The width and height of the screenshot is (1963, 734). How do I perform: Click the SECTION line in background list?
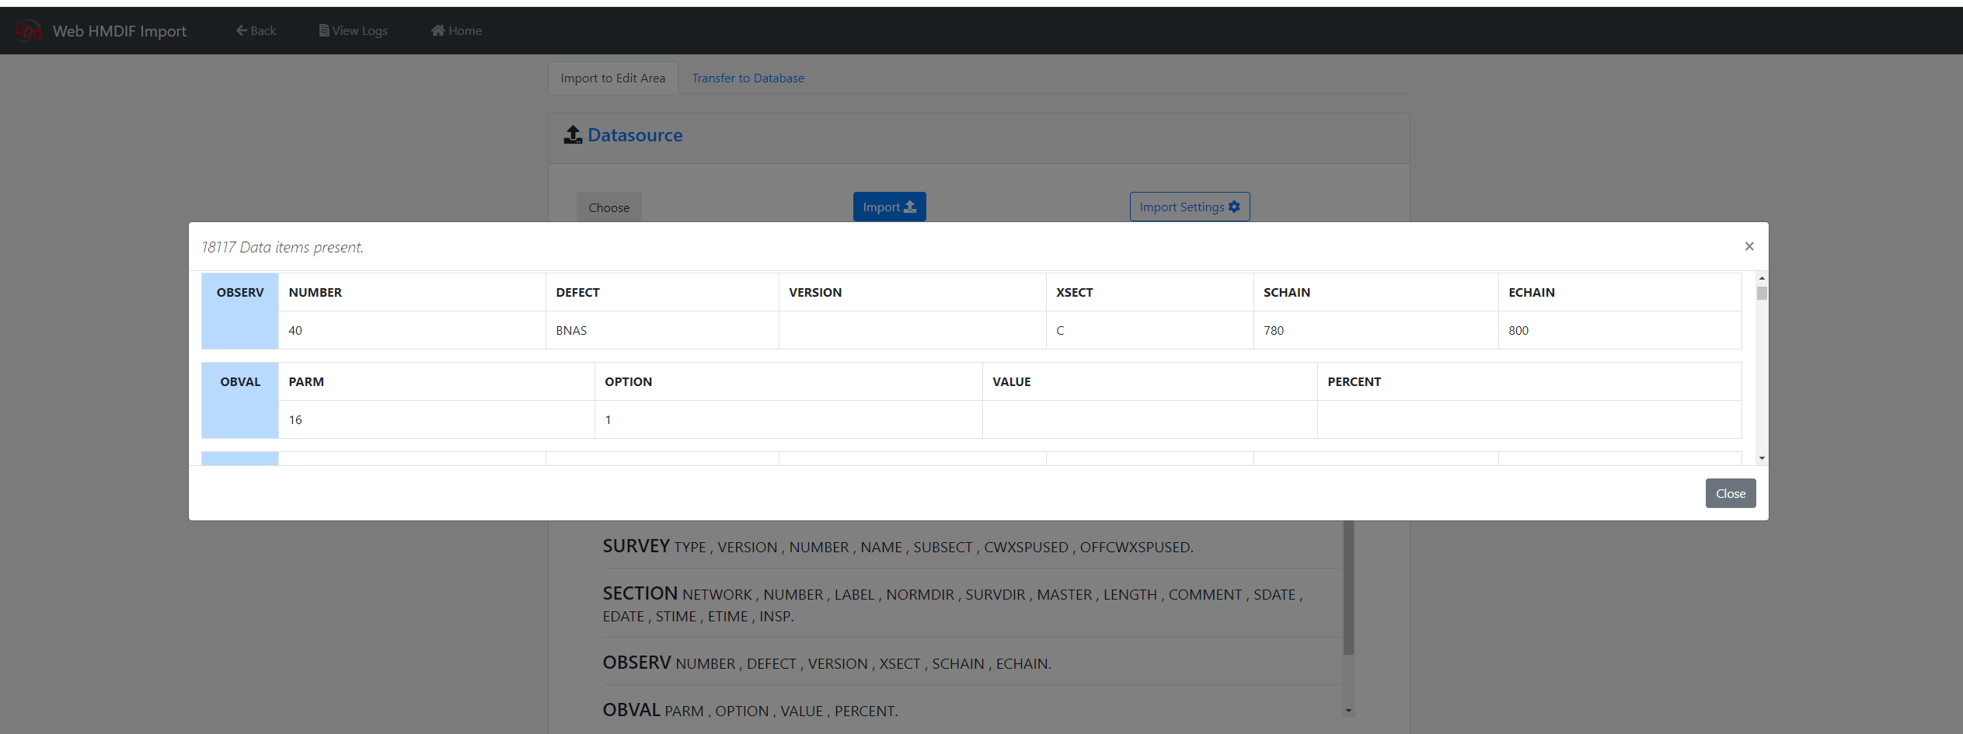point(953,604)
